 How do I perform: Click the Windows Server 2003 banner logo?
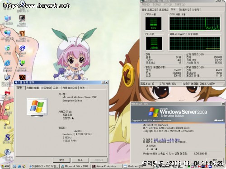[178, 112]
